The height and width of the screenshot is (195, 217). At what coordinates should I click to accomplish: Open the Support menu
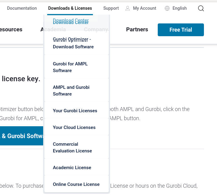pyautogui.click(x=111, y=9)
